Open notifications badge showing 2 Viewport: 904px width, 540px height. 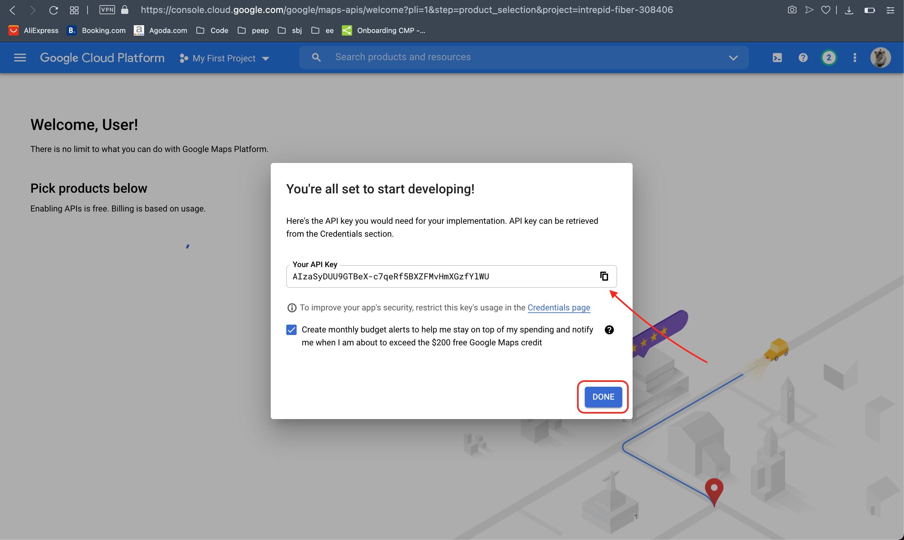coord(829,58)
